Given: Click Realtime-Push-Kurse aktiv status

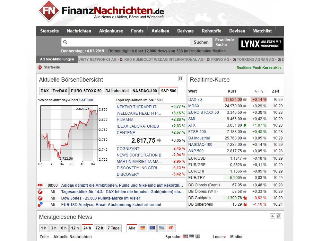Looking at the screenshot, I should (259, 67).
